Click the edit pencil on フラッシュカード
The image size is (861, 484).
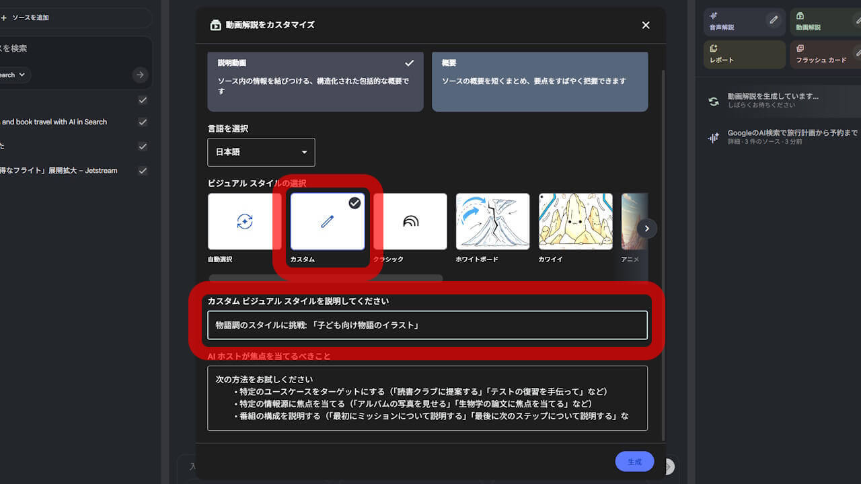[857, 52]
